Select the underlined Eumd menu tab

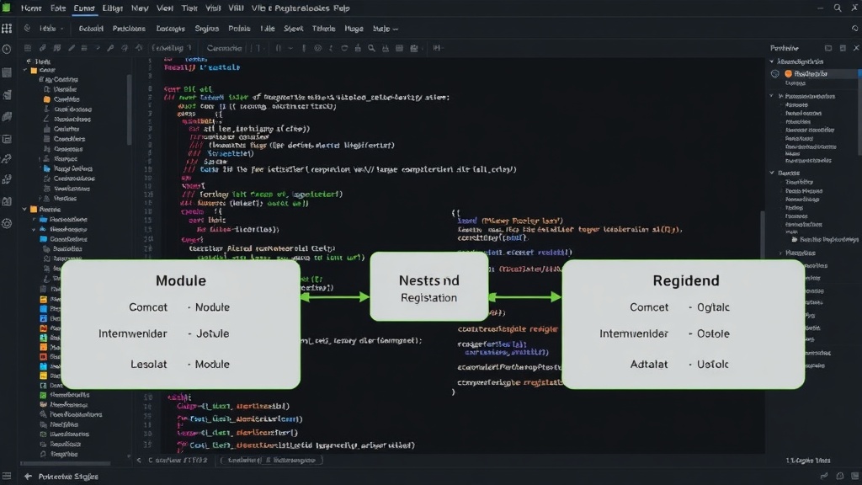(x=84, y=8)
